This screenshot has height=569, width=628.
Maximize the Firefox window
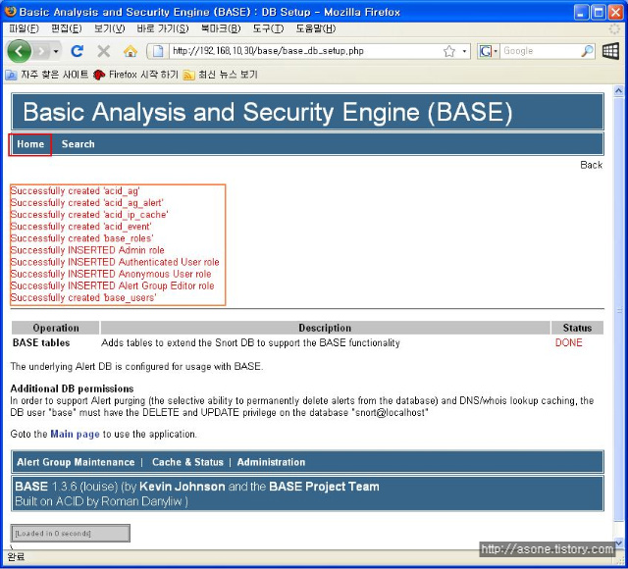[x=599, y=12]
